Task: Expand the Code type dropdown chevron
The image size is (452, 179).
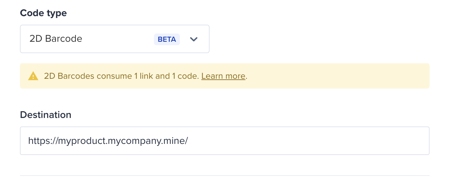Action: click(x=194, y=39)
